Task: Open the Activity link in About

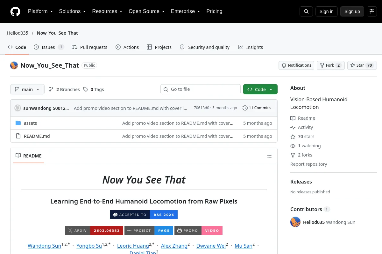Action: pyautogui.click(x=302, y=127)
